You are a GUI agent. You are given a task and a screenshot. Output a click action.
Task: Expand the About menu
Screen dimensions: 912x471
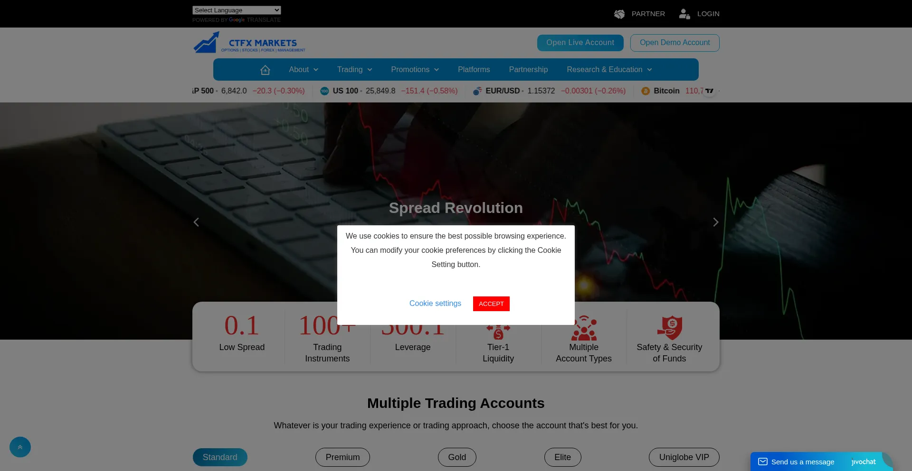click(304, 70)
